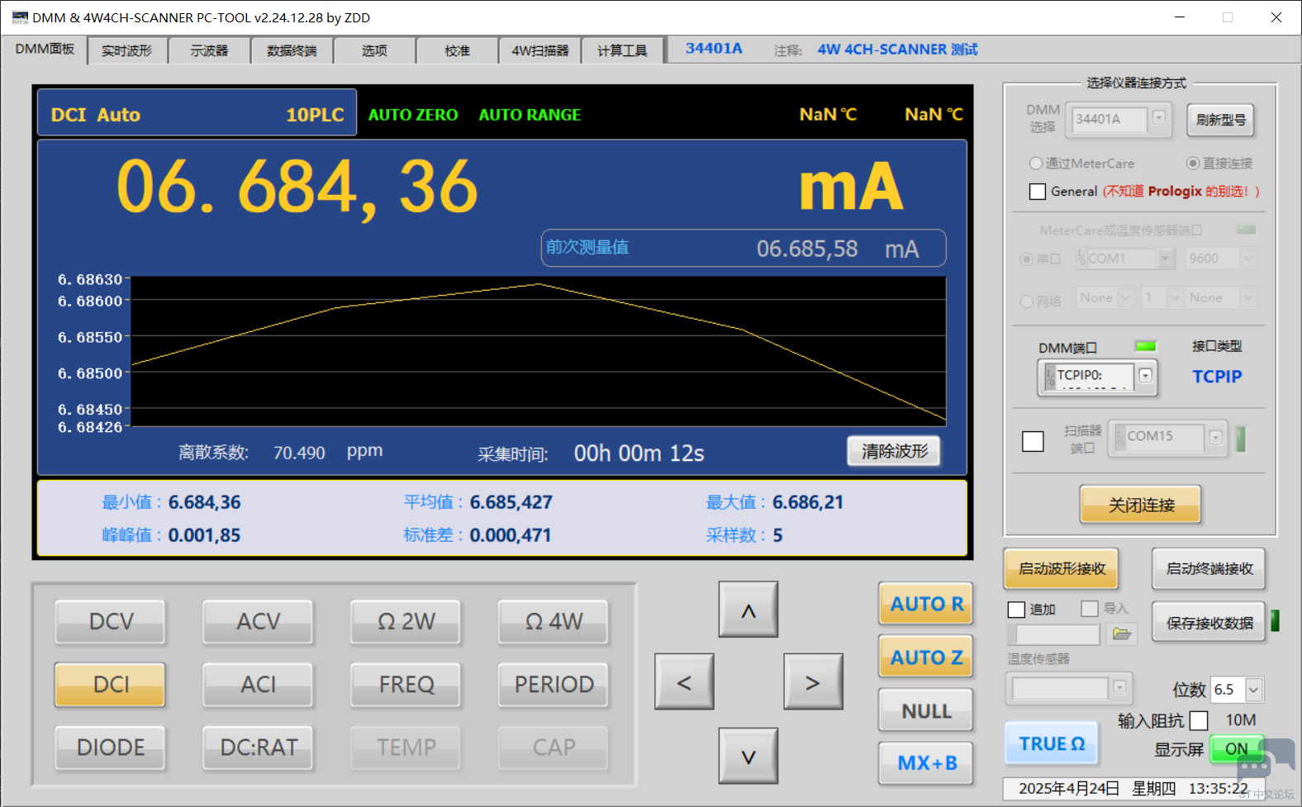1302x807 pixels.
Task: Toggle the 输入阻抗 checkbox
Action: 1199,720
